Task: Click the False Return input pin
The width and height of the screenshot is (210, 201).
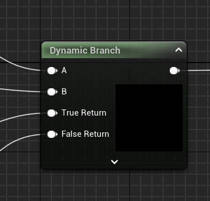Action: [x=52, y=134]
